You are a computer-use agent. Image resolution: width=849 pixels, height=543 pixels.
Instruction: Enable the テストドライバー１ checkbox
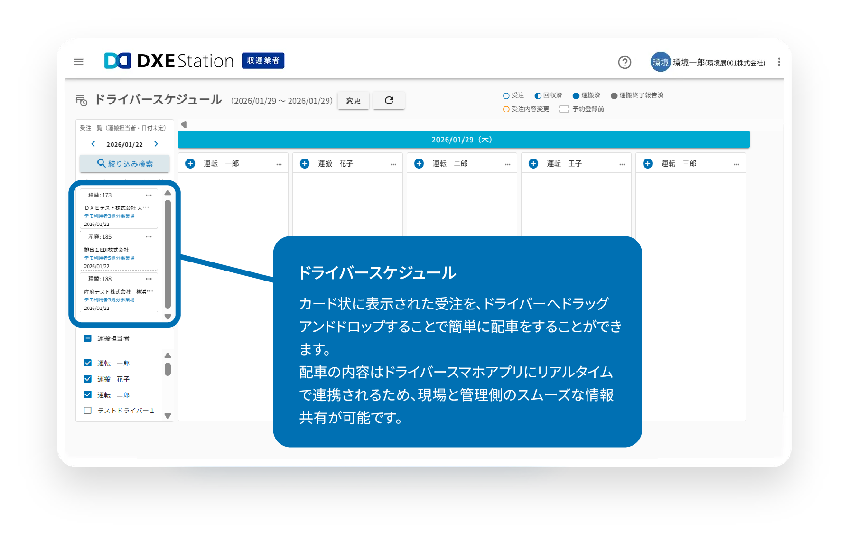[x=87, y=410]
